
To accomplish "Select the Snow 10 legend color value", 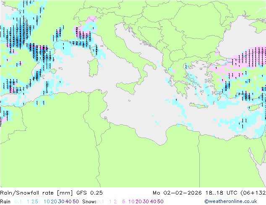I will click(x=131, y=202).
